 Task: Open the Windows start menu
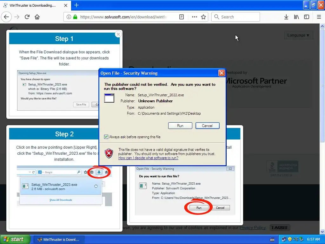pos(15,239)
